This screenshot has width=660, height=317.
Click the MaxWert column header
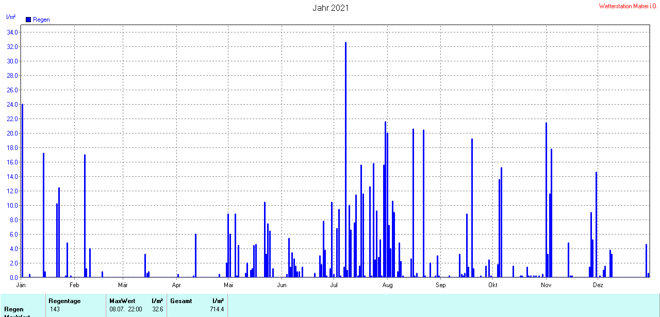pos(122,301)
